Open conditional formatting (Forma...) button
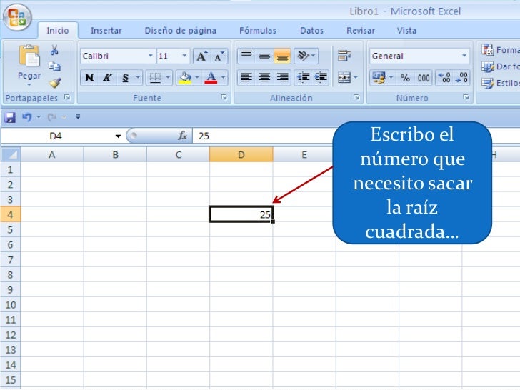This screenshot has height=390, width=520. tap(500, 50)
